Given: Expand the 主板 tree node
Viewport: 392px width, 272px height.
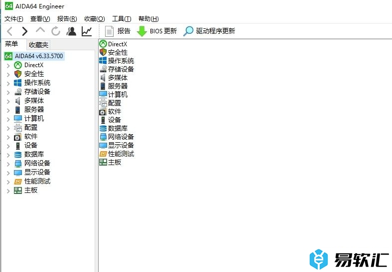Looking at the screenshot, I should tap(8, 191).
